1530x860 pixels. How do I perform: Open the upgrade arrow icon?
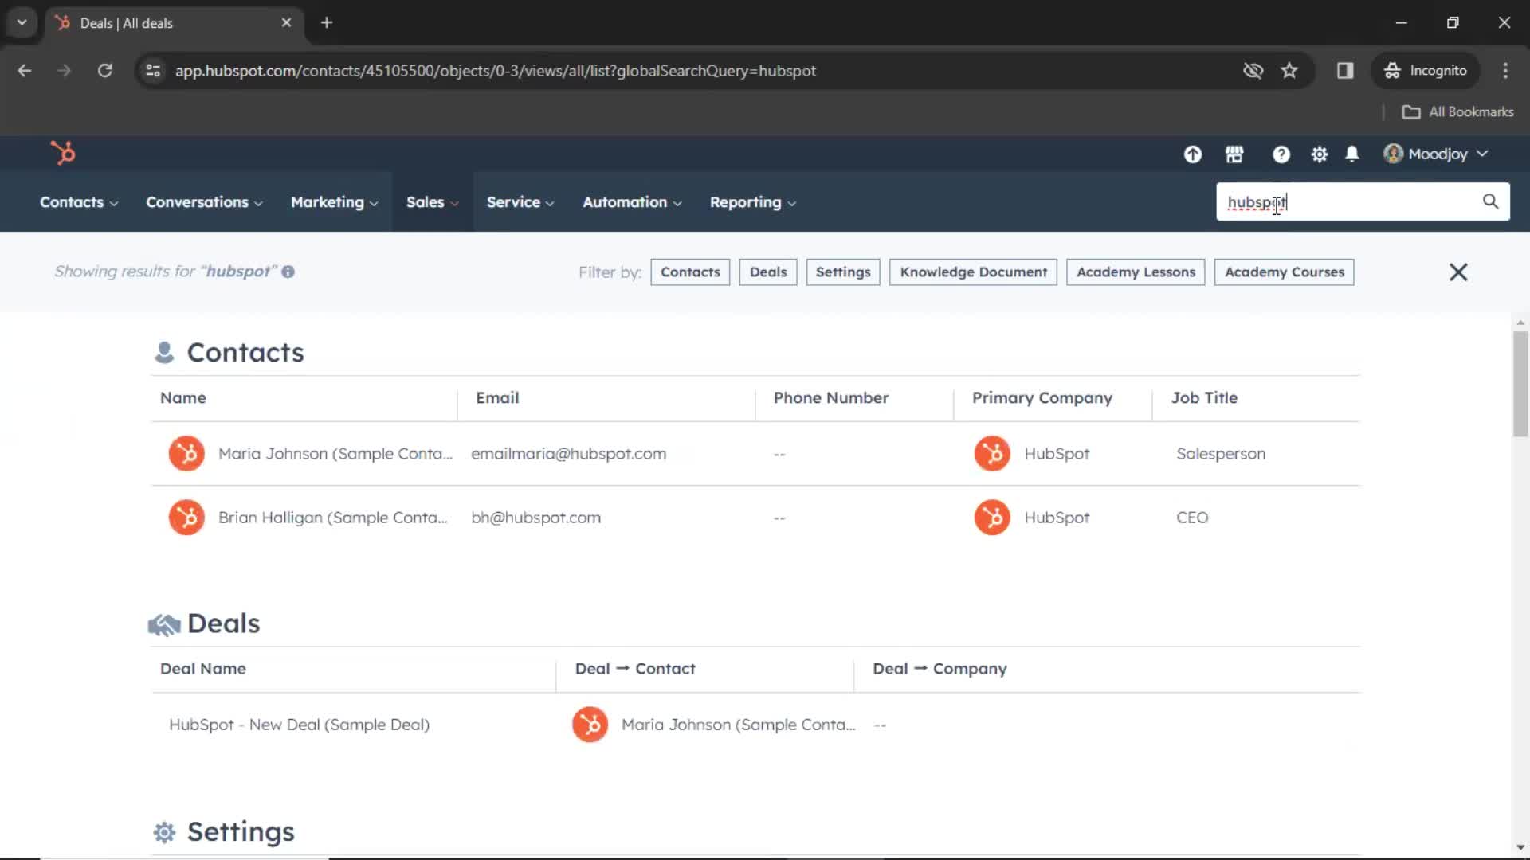click(x=1192, y=154)
